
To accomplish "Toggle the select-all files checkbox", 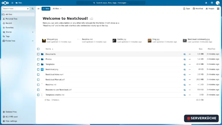I will 38,49.
